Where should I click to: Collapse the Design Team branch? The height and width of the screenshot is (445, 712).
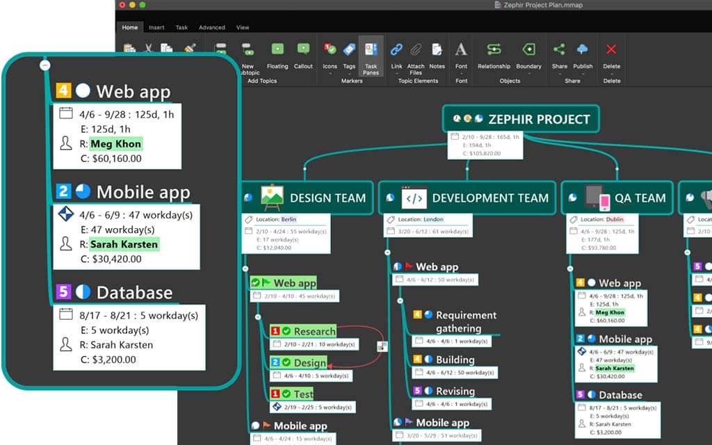pyautogui.click(x=245, y=268)
